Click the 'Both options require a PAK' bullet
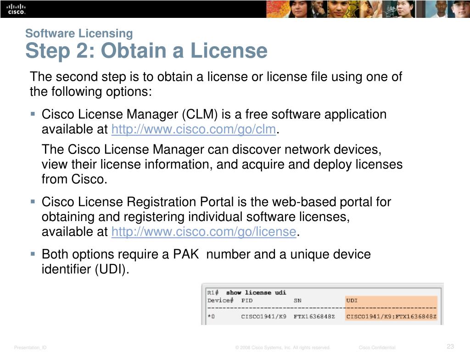Image resolution: width=470 pixels, height=352 pixels. pos(206,262)
